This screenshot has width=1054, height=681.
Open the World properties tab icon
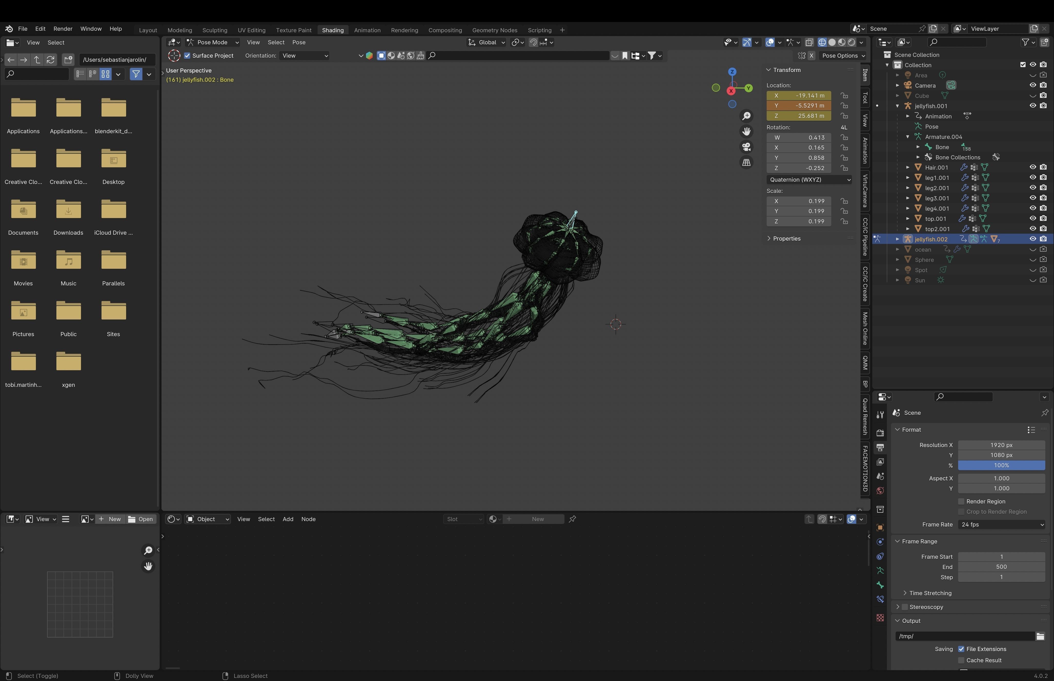[880, 491]
